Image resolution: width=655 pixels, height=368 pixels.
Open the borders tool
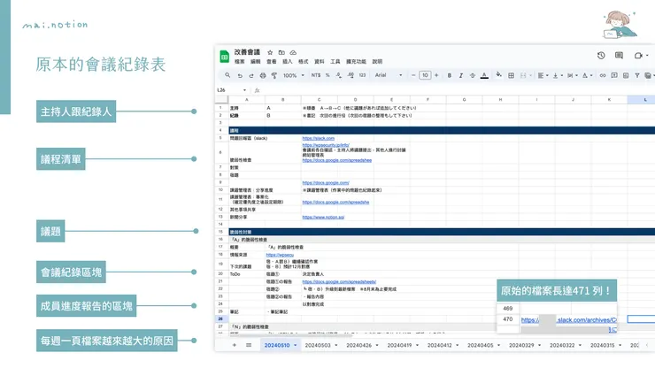coord(511,75)
